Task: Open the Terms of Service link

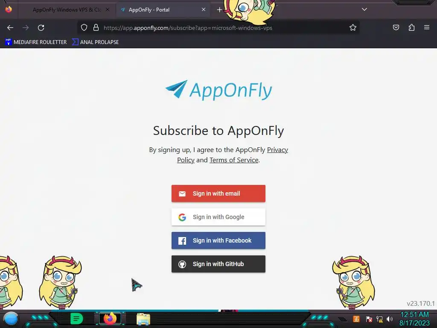Action: (x=234, y=160)
